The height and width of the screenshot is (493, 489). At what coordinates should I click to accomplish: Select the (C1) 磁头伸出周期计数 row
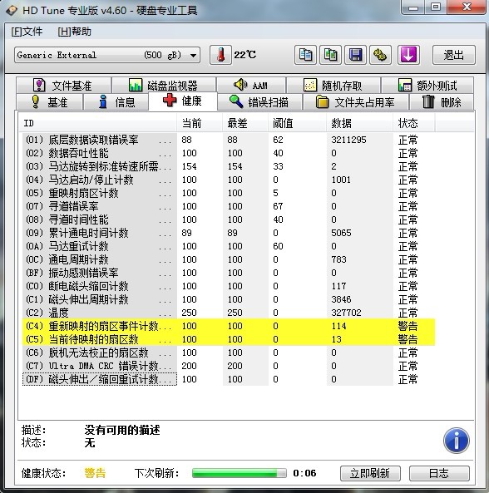pyautogui.click(x=229, y=299)
